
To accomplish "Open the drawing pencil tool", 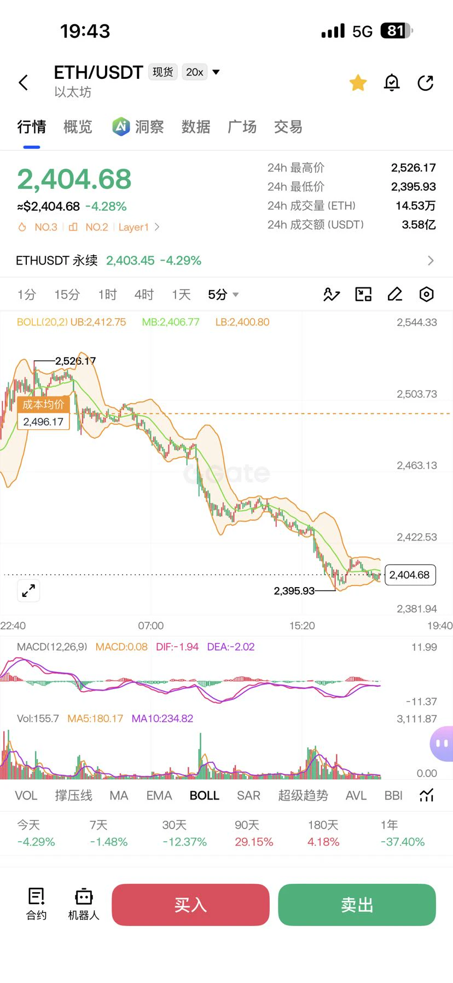I will (x=394, y=295).
